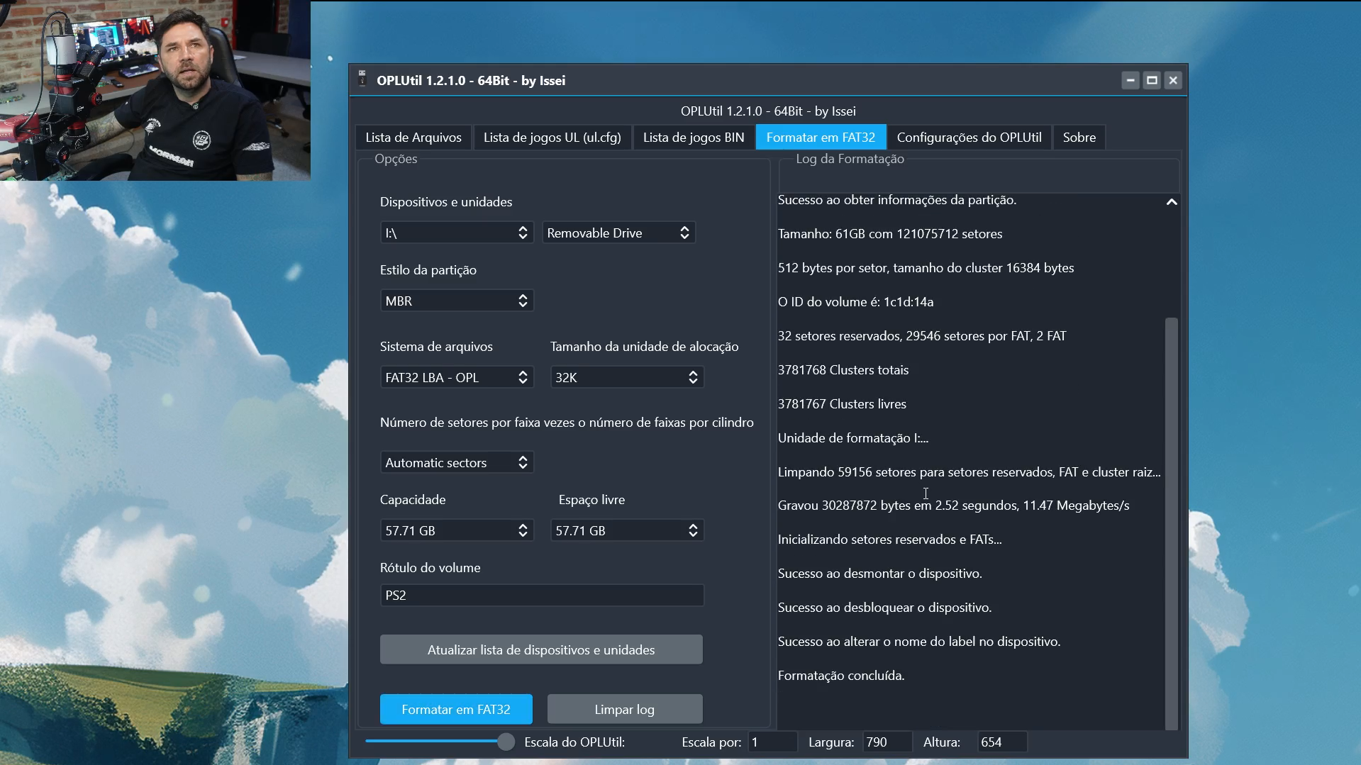Viewport: 1361px width, 765px height.
Task: Click log line 'Limpando 59156 setores para setores reservados'
Action: click(970, 472)
